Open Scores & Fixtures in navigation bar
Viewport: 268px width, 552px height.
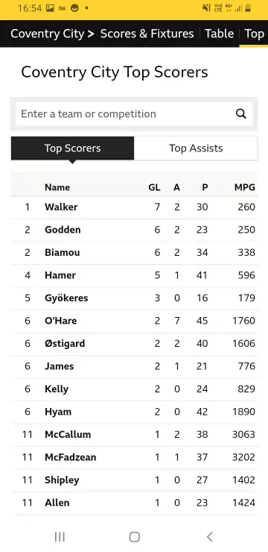[147, 34]
